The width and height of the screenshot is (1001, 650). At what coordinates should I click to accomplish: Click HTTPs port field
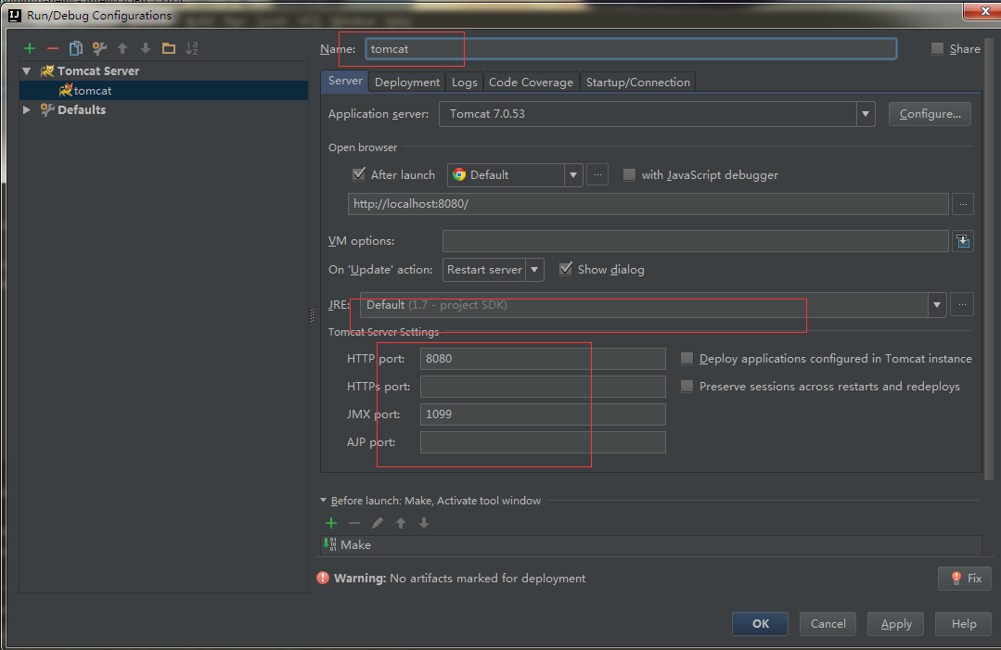point(543,387)
